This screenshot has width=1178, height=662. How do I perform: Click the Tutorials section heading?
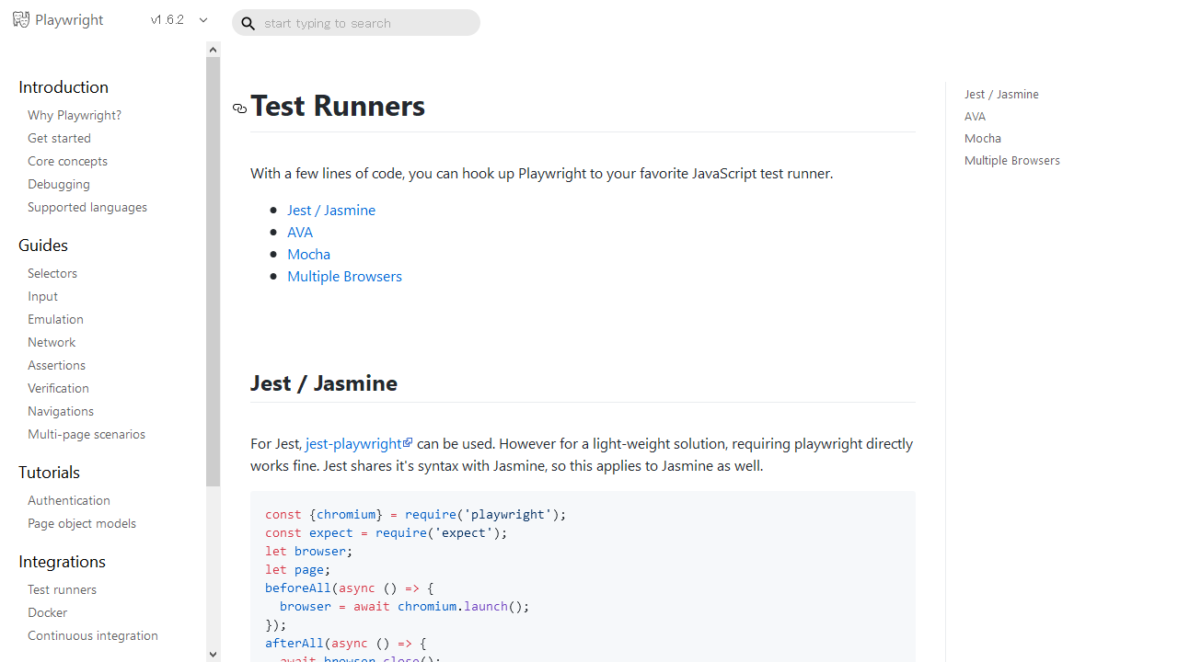[x=49, y=472]
